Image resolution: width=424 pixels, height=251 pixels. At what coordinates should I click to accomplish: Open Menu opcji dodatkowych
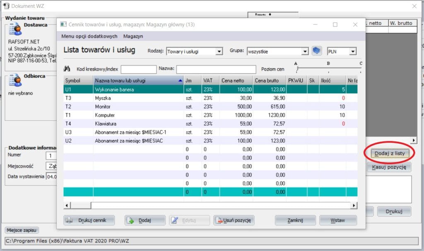coord(89,36)
